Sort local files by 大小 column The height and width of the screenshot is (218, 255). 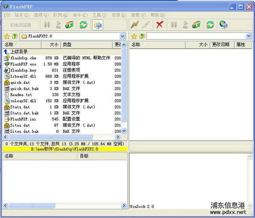click(x=51, y=45)
